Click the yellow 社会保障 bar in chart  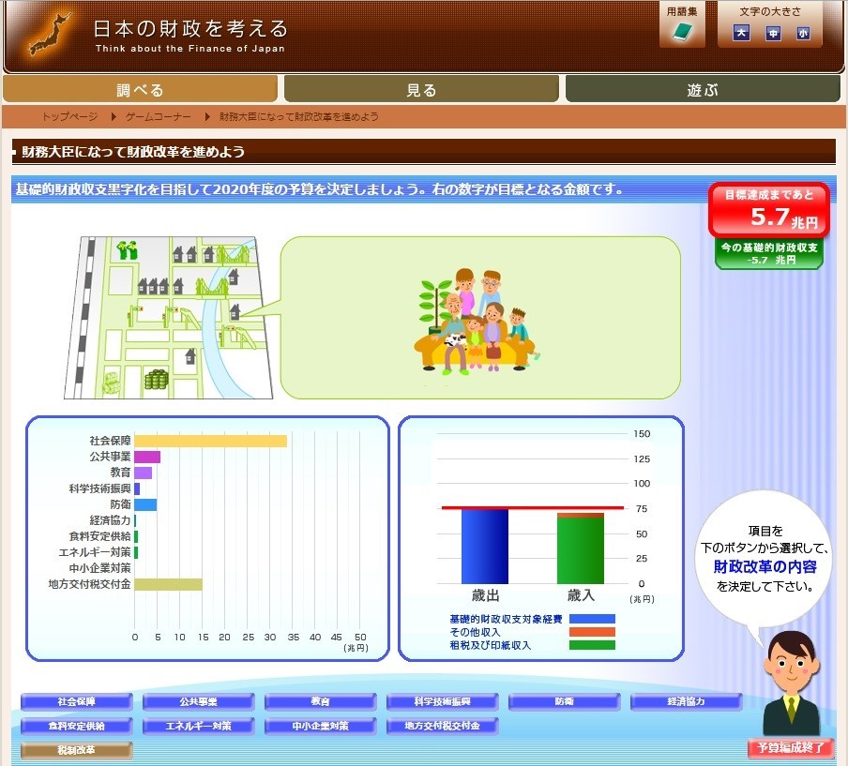210,441
